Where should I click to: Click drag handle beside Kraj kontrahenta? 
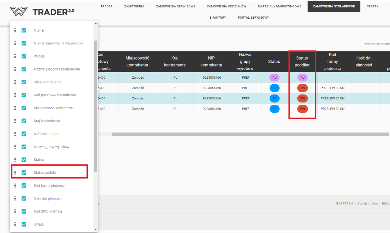pos(15,121)
